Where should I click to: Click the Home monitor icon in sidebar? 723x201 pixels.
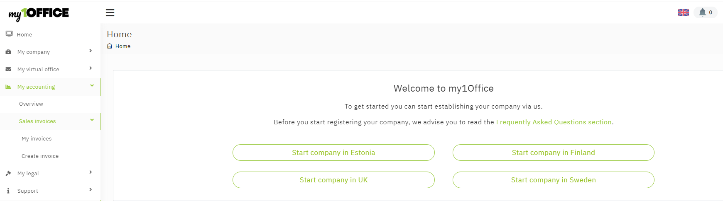coord(9,34)
